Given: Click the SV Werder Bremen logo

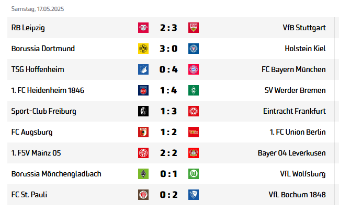Looking at the screenshot, I should click(x=194, y=90).
